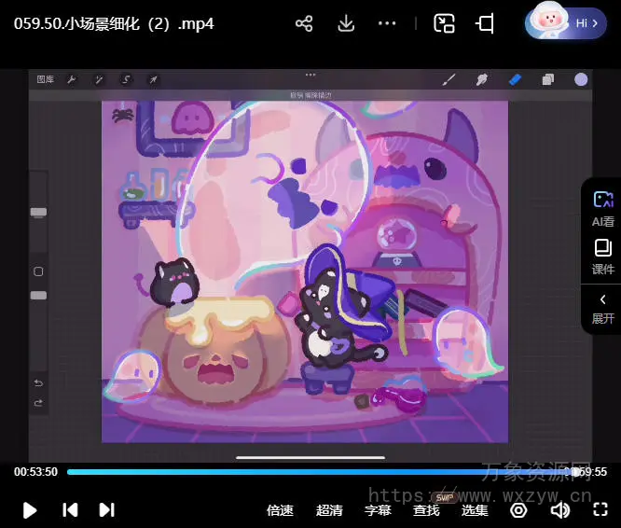The image size is (621, 528).
Task: Mute the video volume
Action: (559, 509)
